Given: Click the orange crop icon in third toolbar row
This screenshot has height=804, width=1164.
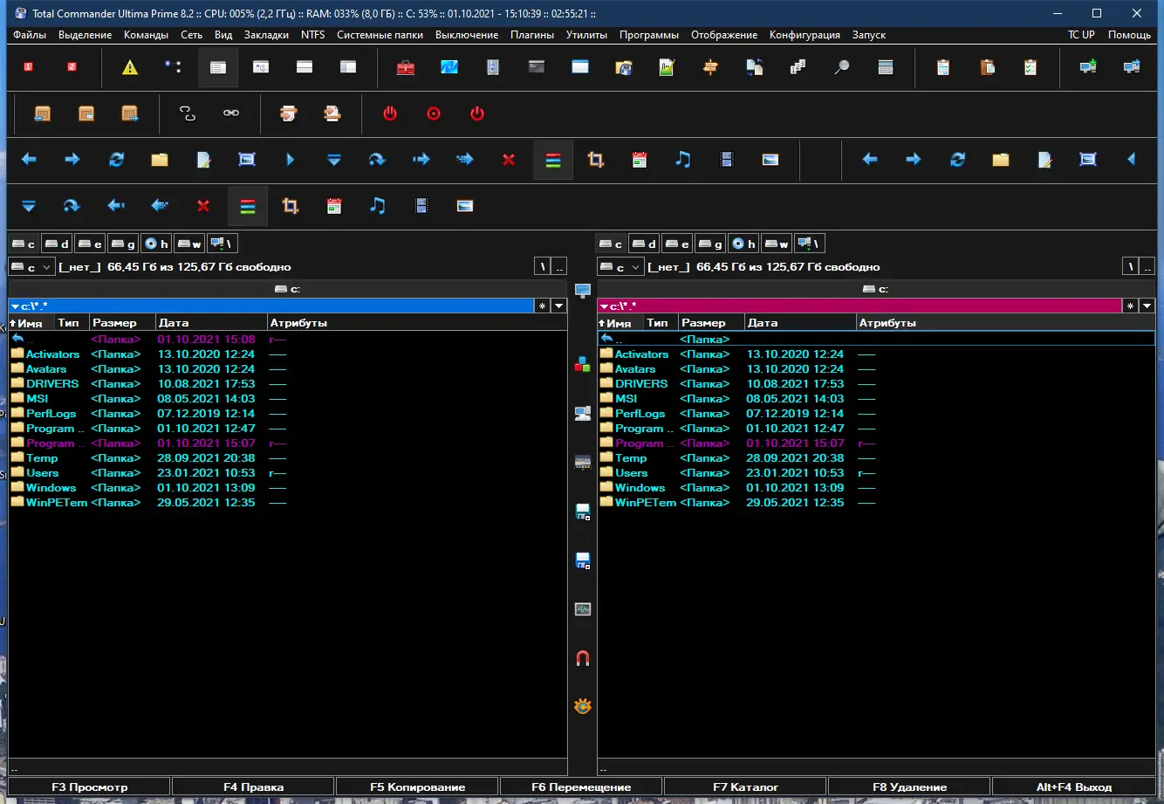Looking at the screenshot, I should click(596, 160).
